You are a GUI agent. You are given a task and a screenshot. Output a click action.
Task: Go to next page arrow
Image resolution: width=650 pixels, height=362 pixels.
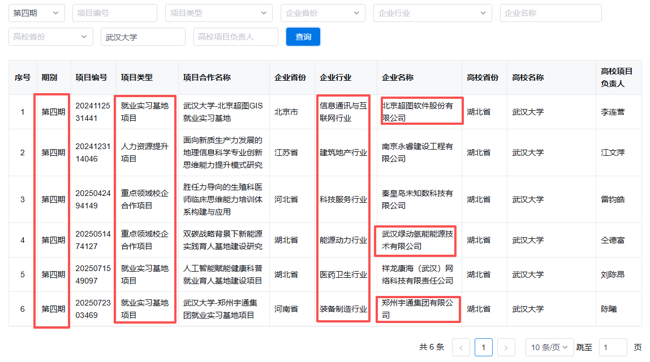pos(506,347)
